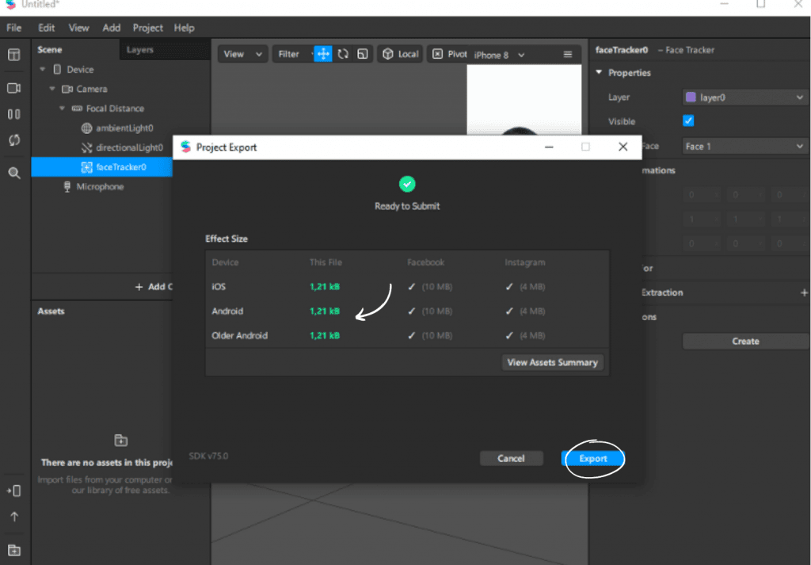811x565 pixels.
Task: Select Microphone in the scene tree
Action: 100,186
